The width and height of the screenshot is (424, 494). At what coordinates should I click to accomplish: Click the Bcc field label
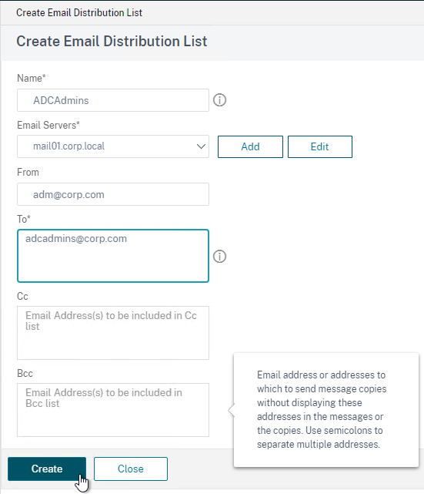click(x=25, y=373)
